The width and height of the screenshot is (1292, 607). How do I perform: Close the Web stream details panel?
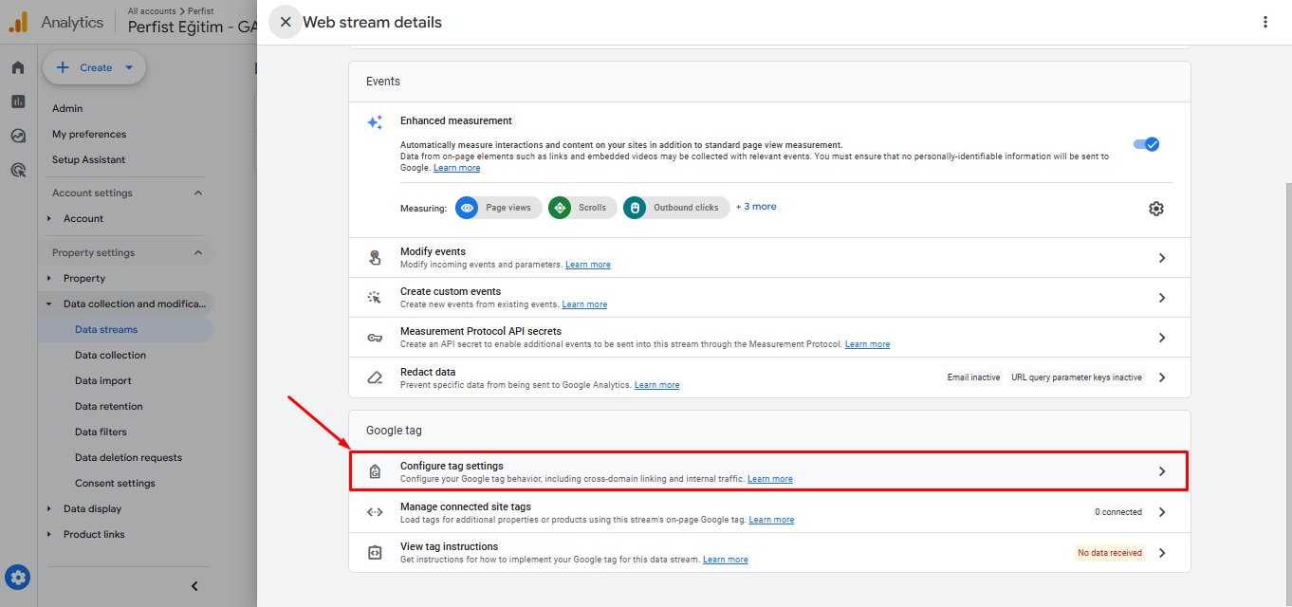pyautogui.click(x=286, y=22)
